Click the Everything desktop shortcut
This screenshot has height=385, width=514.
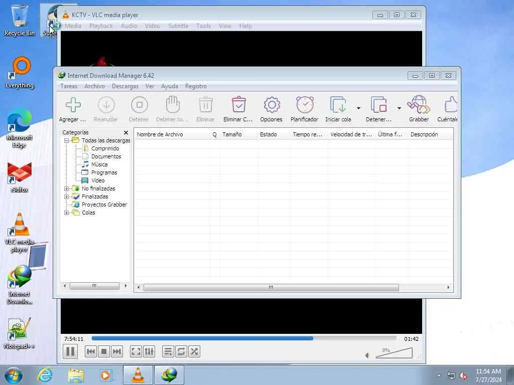(20, 73)
